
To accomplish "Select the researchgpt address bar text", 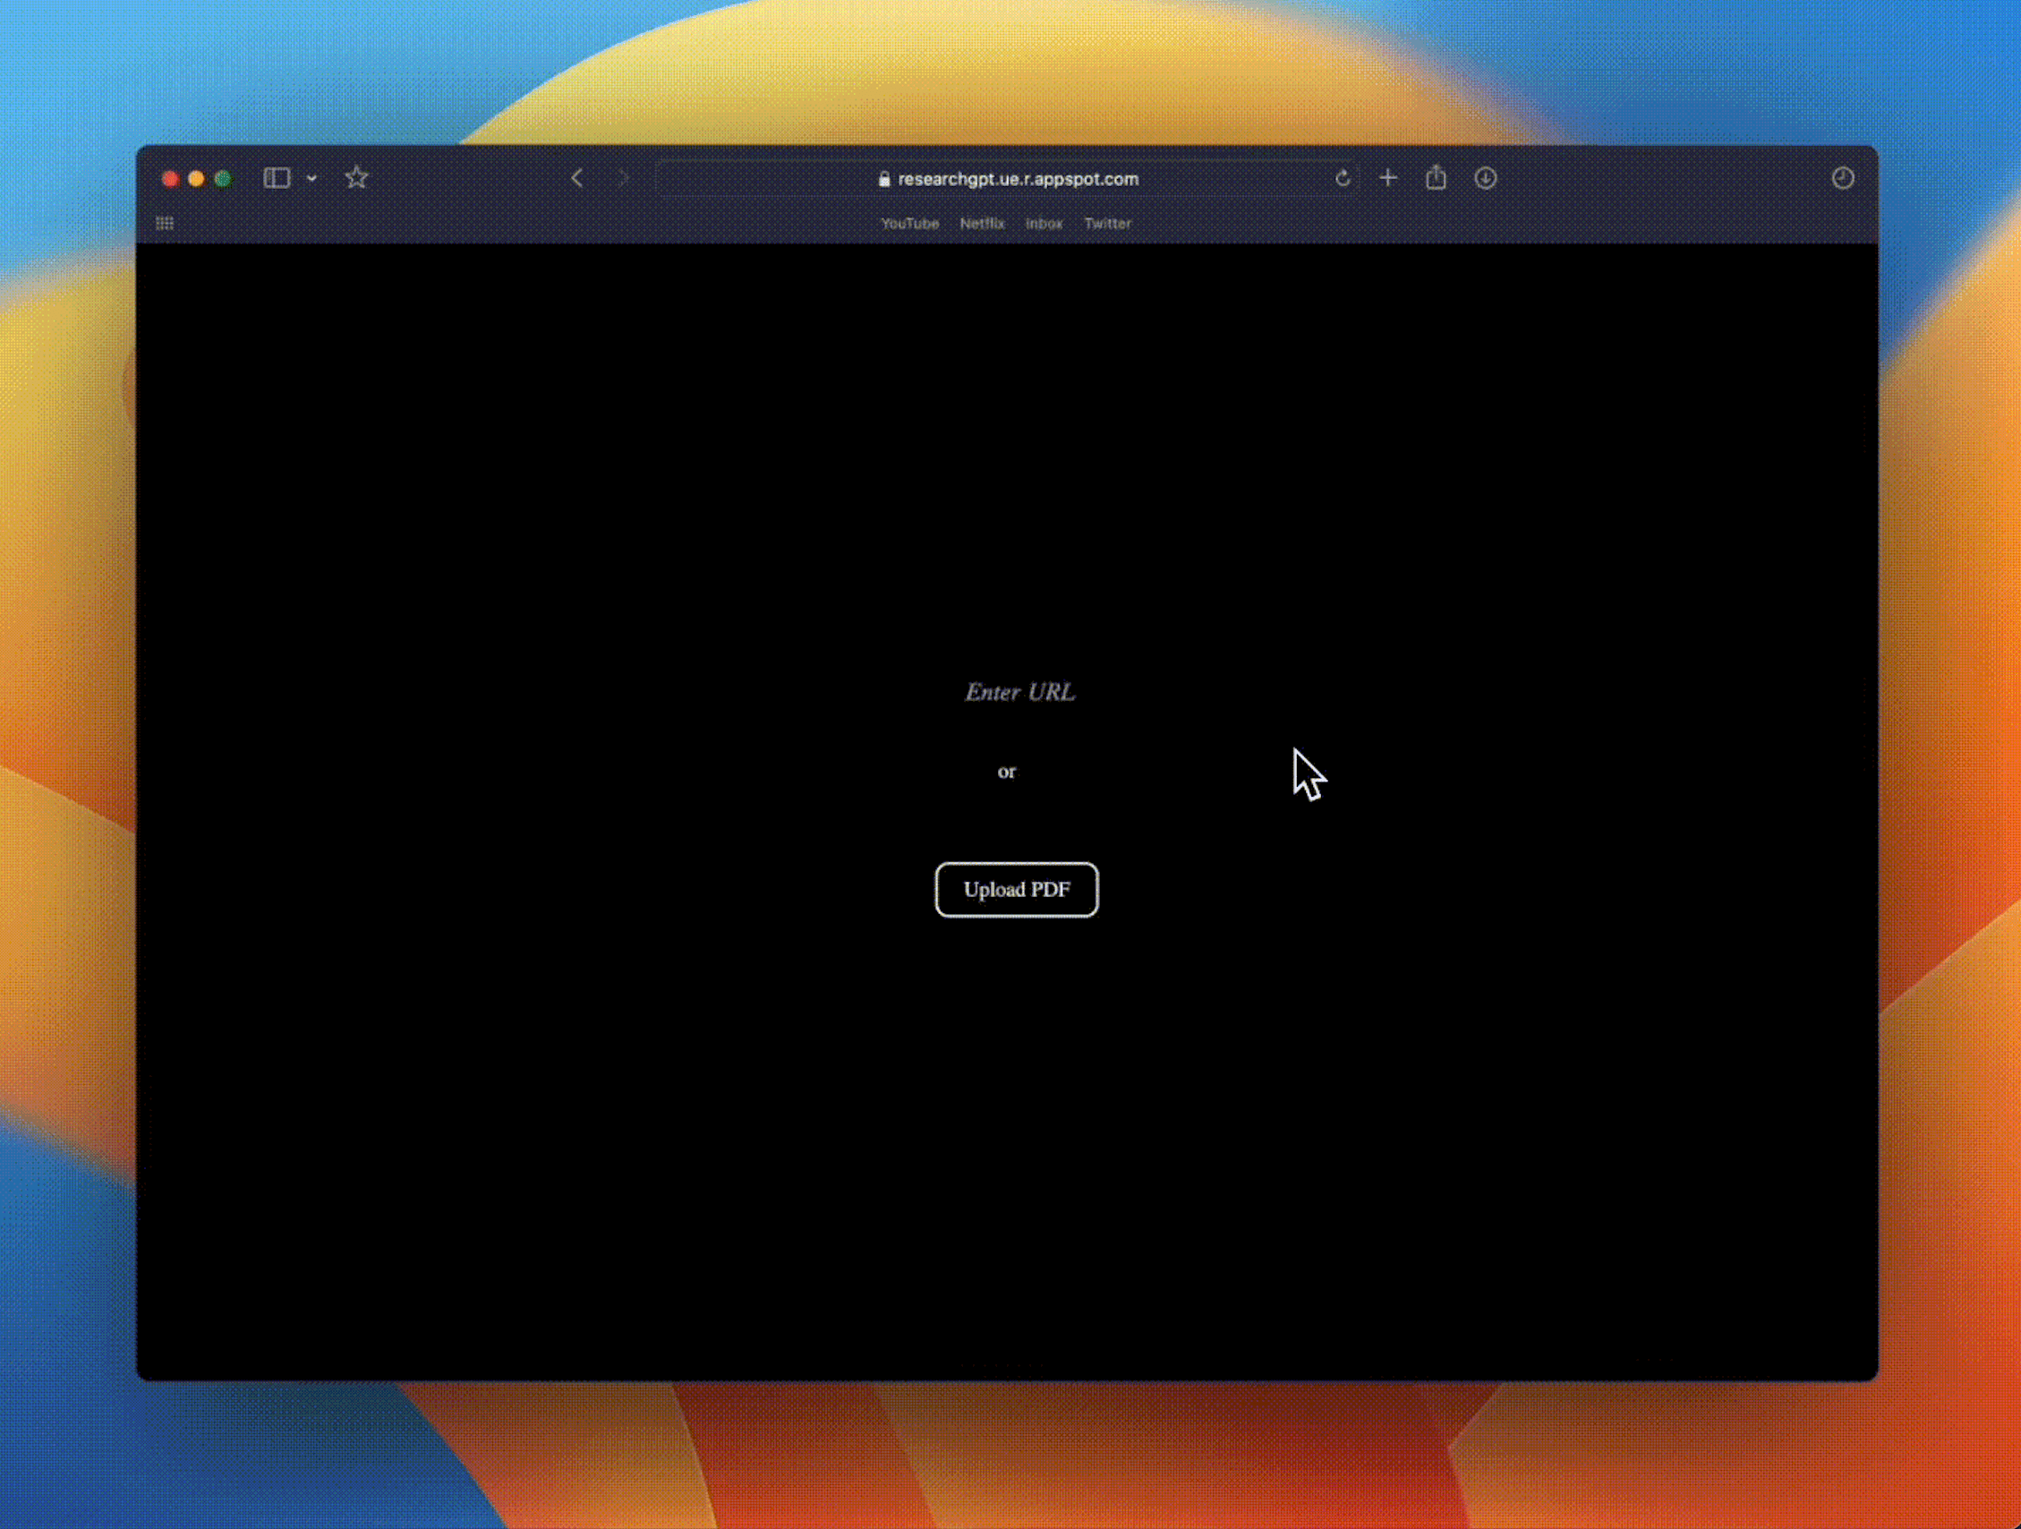I will (x=1018, y=179).
